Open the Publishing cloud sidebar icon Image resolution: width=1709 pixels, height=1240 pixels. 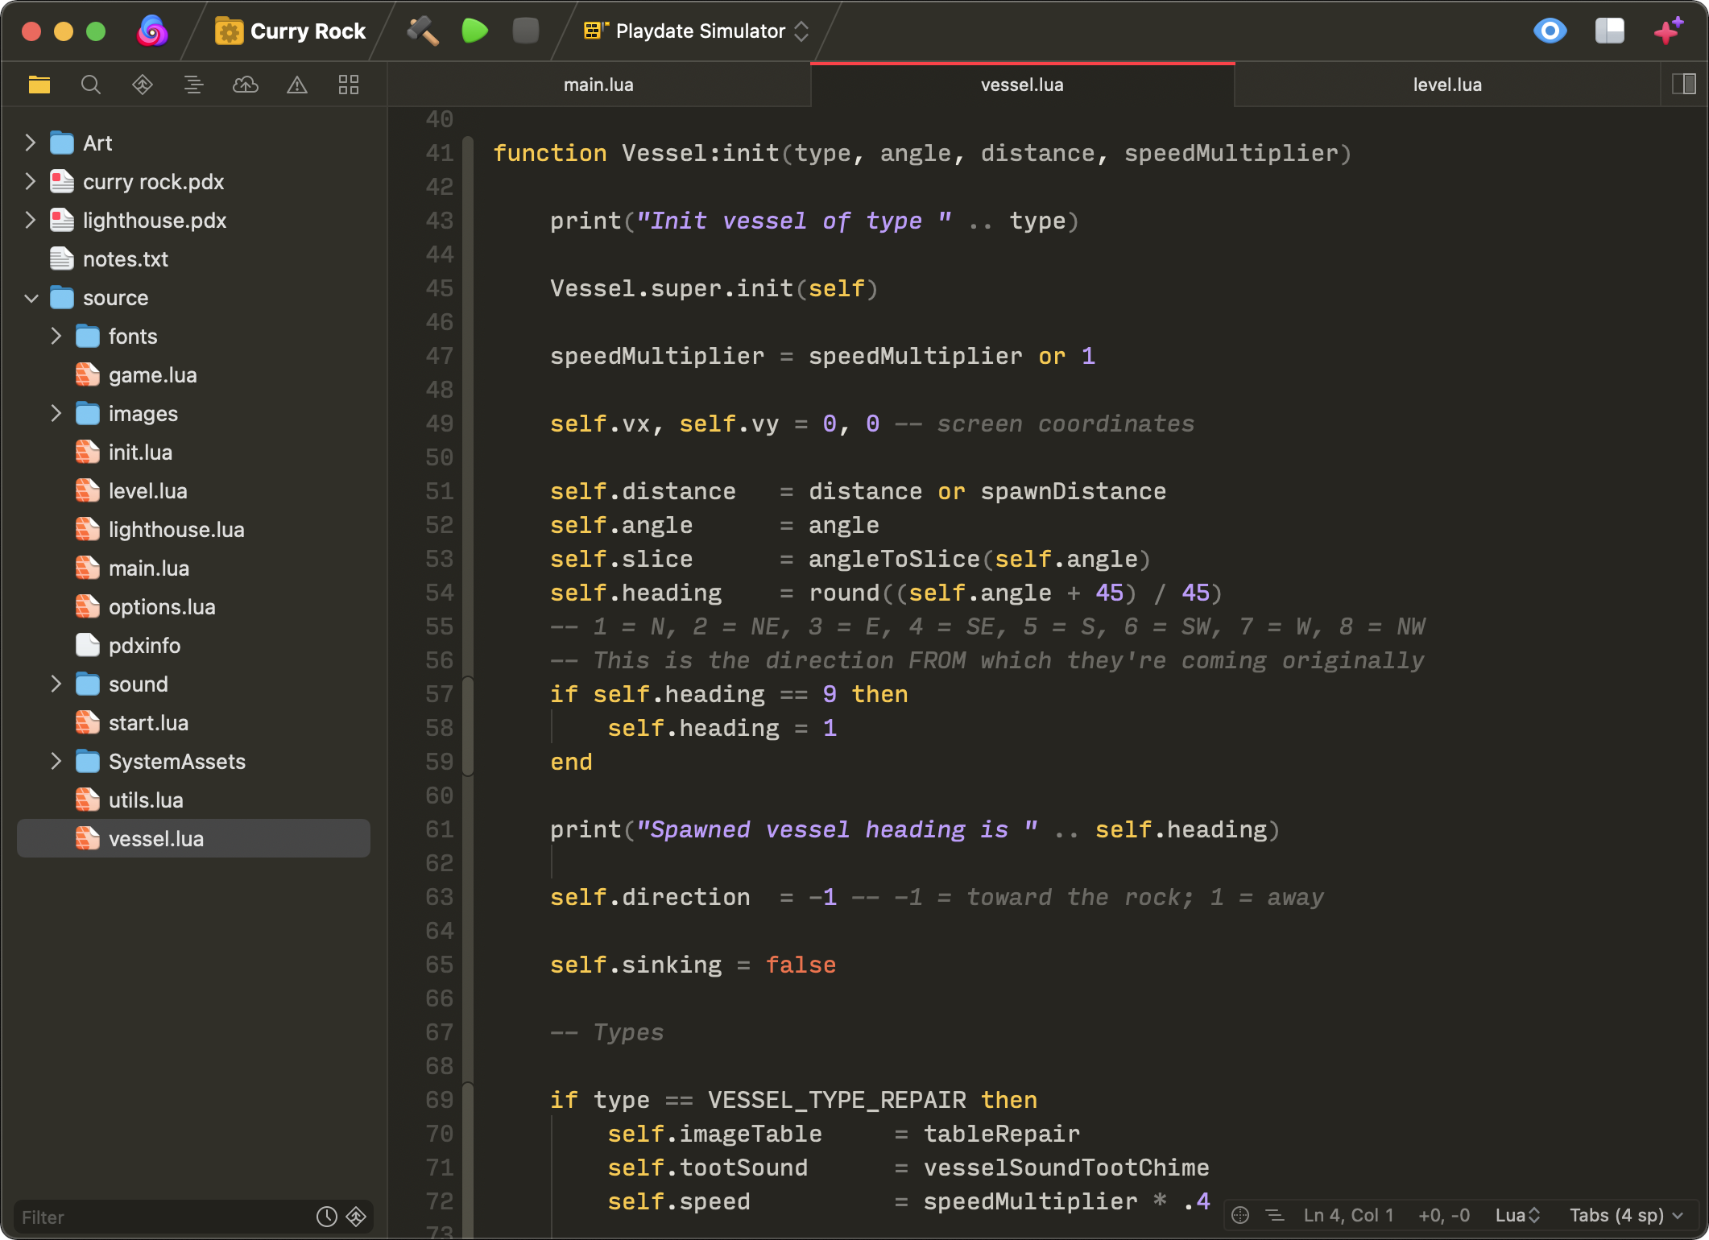(x=245, y=85)
